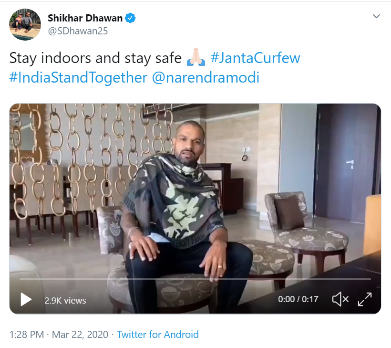Open the #JantaCurfew hashtag
The image size is (391, 348).
pyautogui.click(x=256, y=58)
